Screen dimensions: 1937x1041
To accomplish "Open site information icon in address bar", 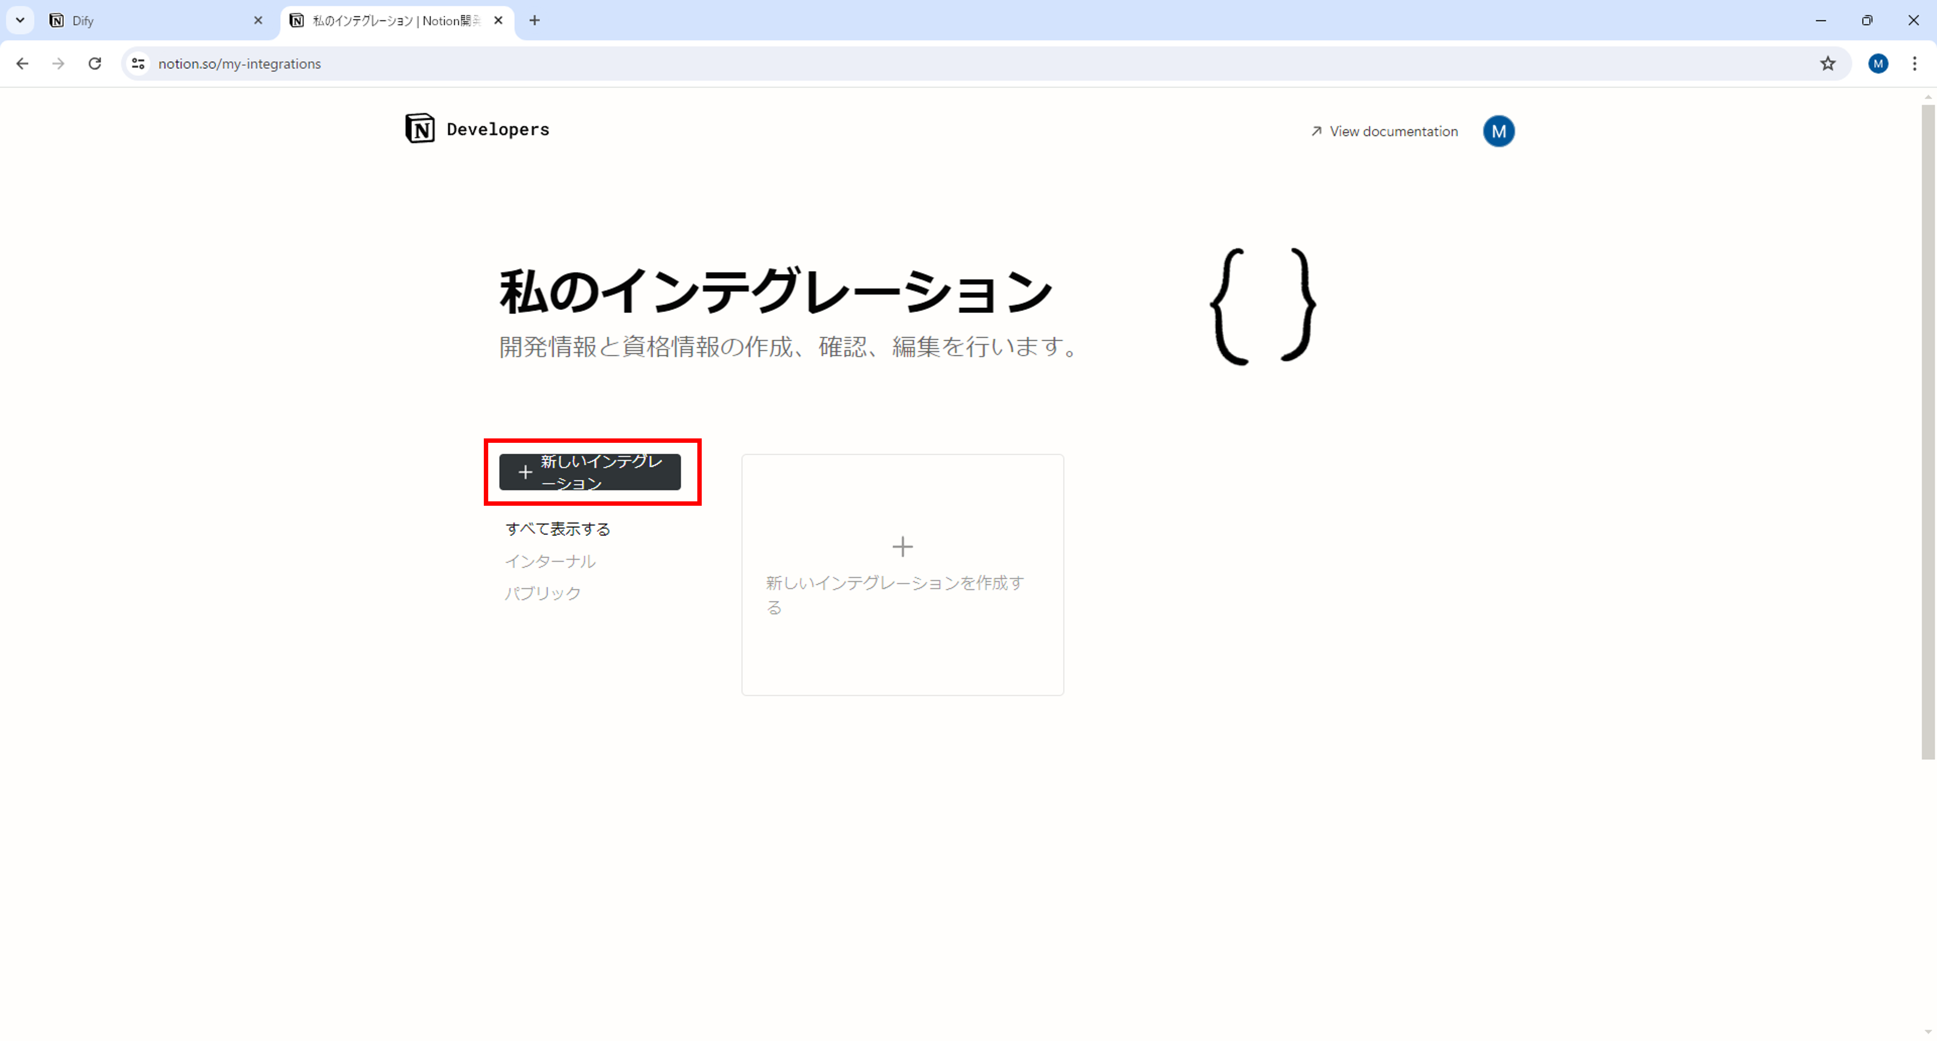I will click(138, 64).
